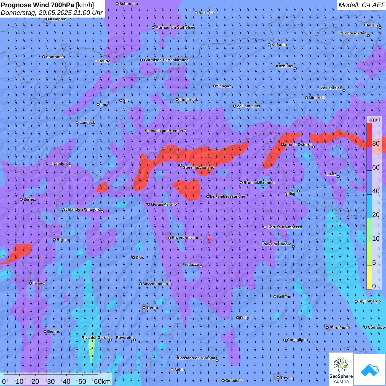The width and height of the screenshot is (386, 386).
Task: Click the blue cloud logo icon
Action: click(x=370, y=370)
